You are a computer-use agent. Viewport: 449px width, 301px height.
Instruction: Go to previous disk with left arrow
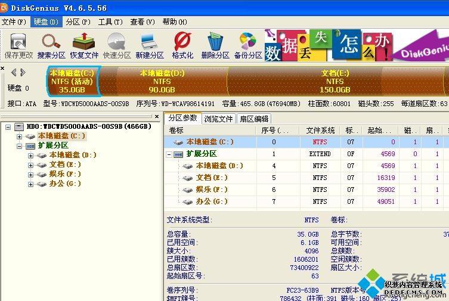pyautogui.click(x=14, y=72)
